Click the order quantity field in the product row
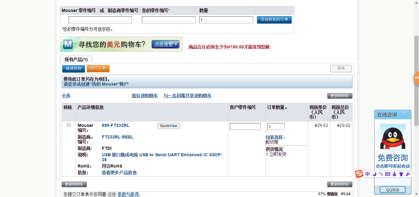Screen dimensions: 419x197 pyautogui.click(x=276, y=127)
